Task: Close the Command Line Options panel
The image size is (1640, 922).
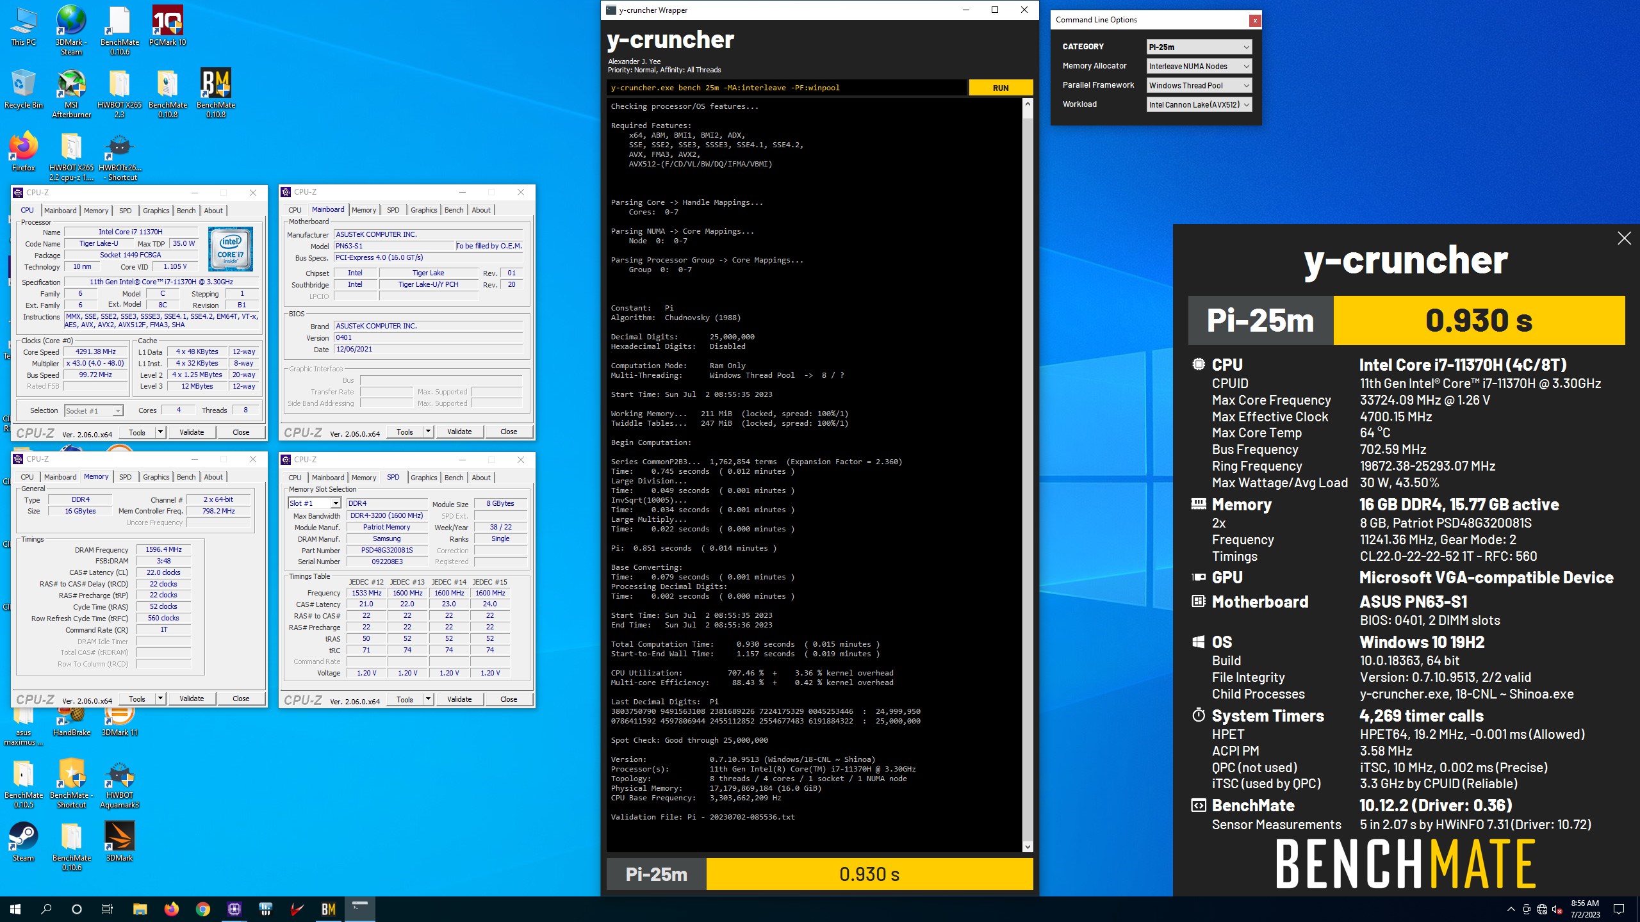Action: 1254,20
